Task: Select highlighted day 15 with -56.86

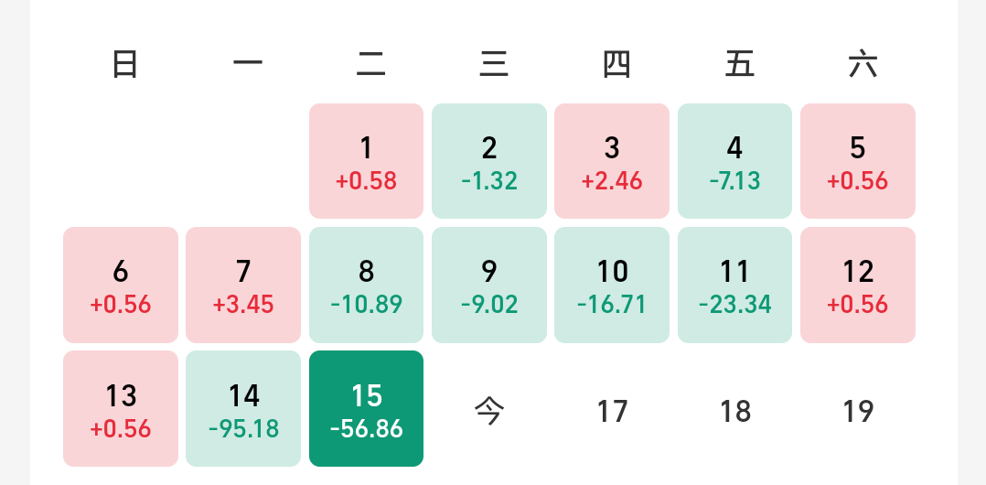Action: click(366, 408)
